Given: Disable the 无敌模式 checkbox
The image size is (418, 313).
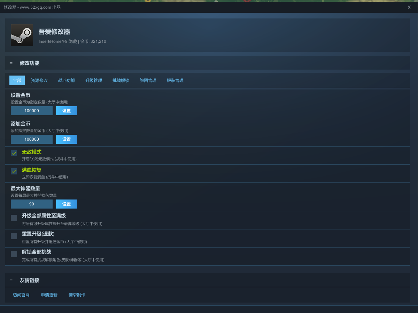Looking at the screenshot, I should click(x=14, y=153).
